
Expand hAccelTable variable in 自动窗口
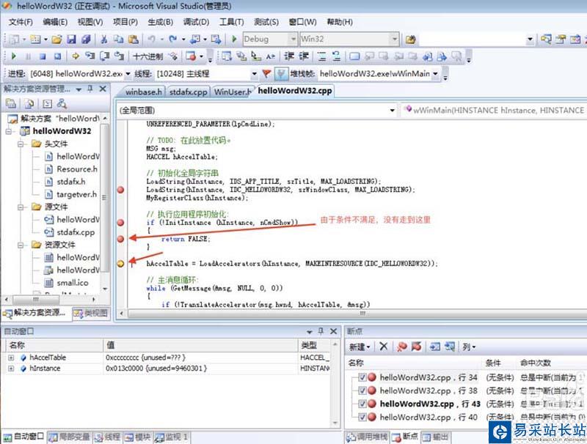[x=11, y=358]
